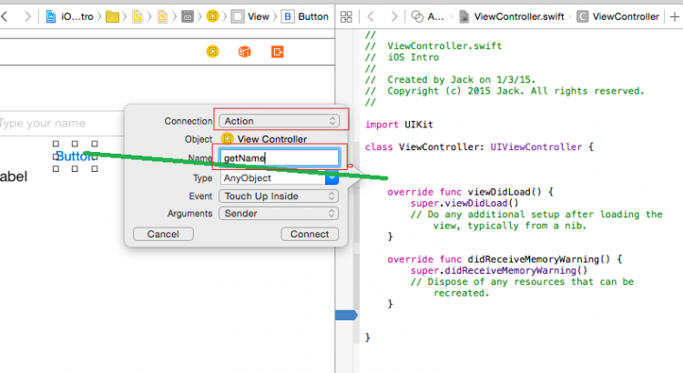Viewport: 683px width, 373px height.
Task: Open the related items grid icon in the assistant editor
Action: 347,16
